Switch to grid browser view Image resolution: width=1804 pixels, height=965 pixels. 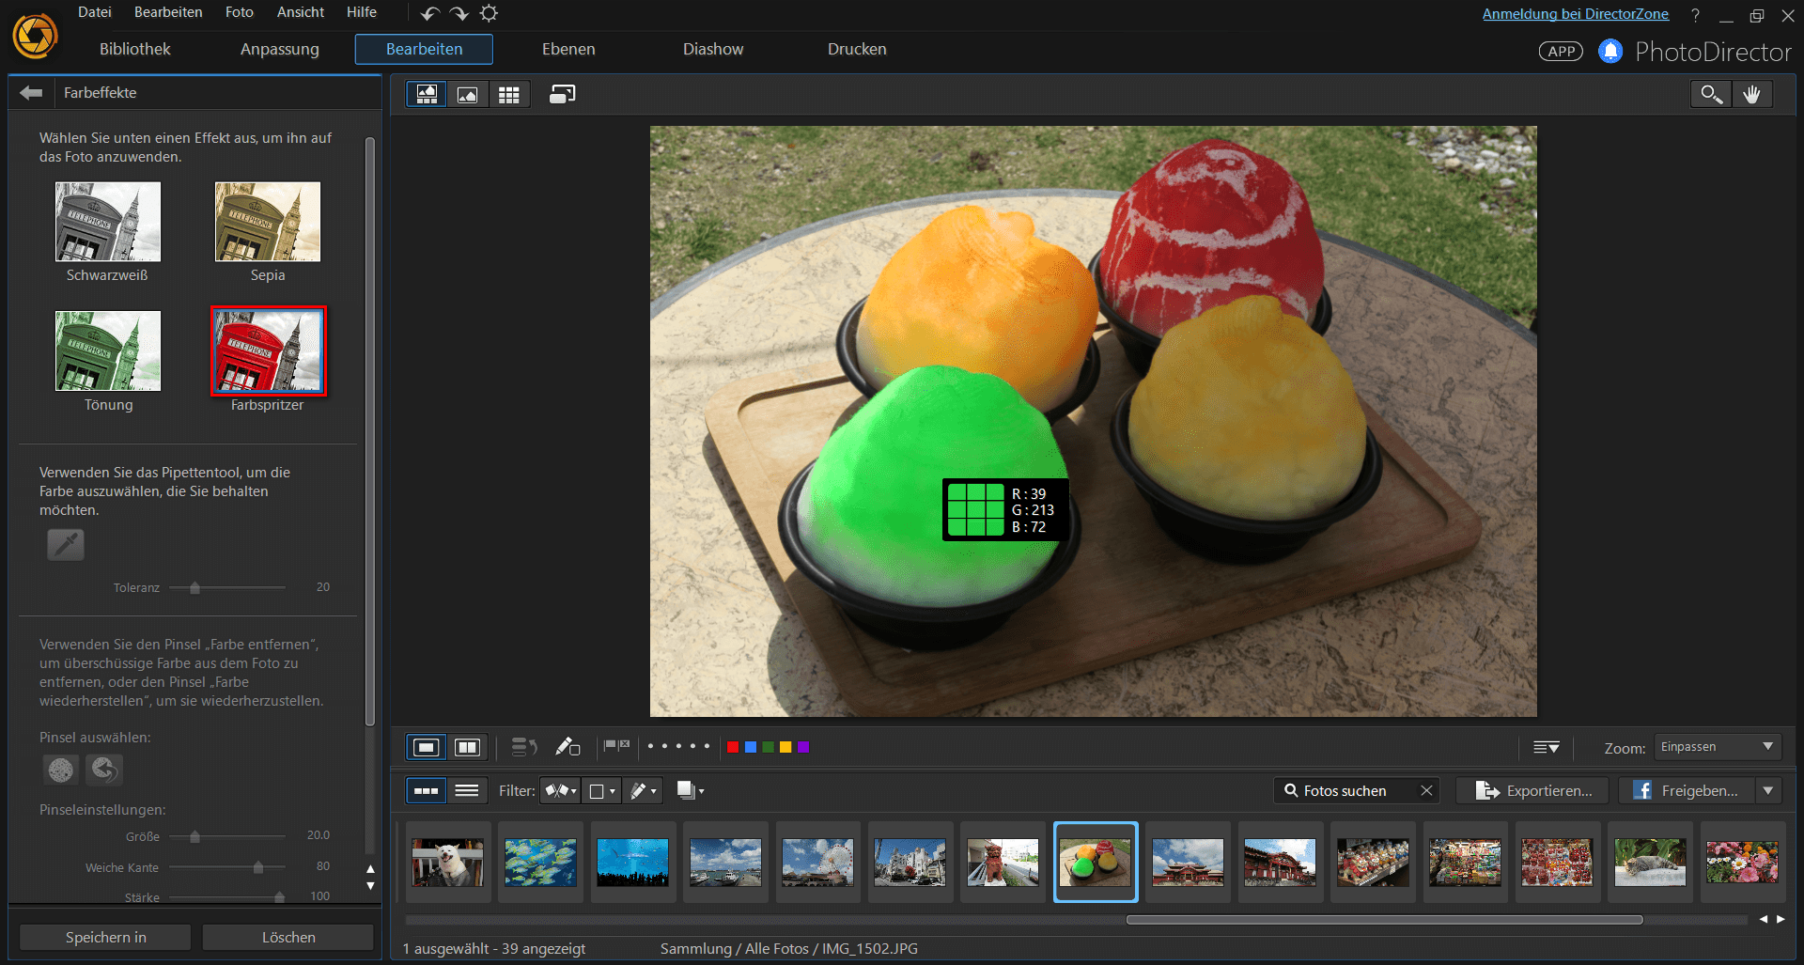(x=509, y=94)
